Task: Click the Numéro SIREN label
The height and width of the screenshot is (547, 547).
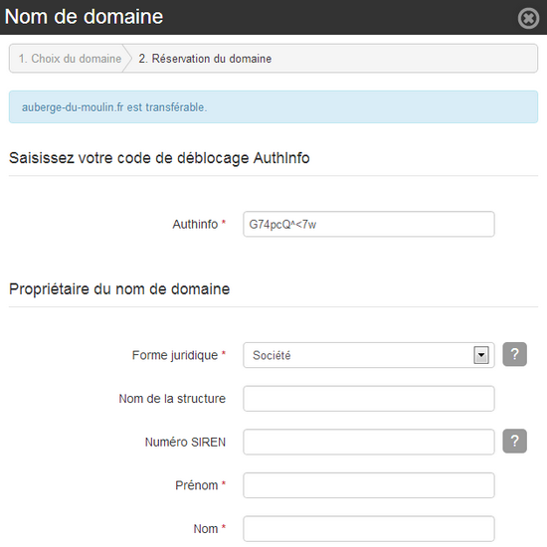Action: pyautogui.click(x=185, y=442)
